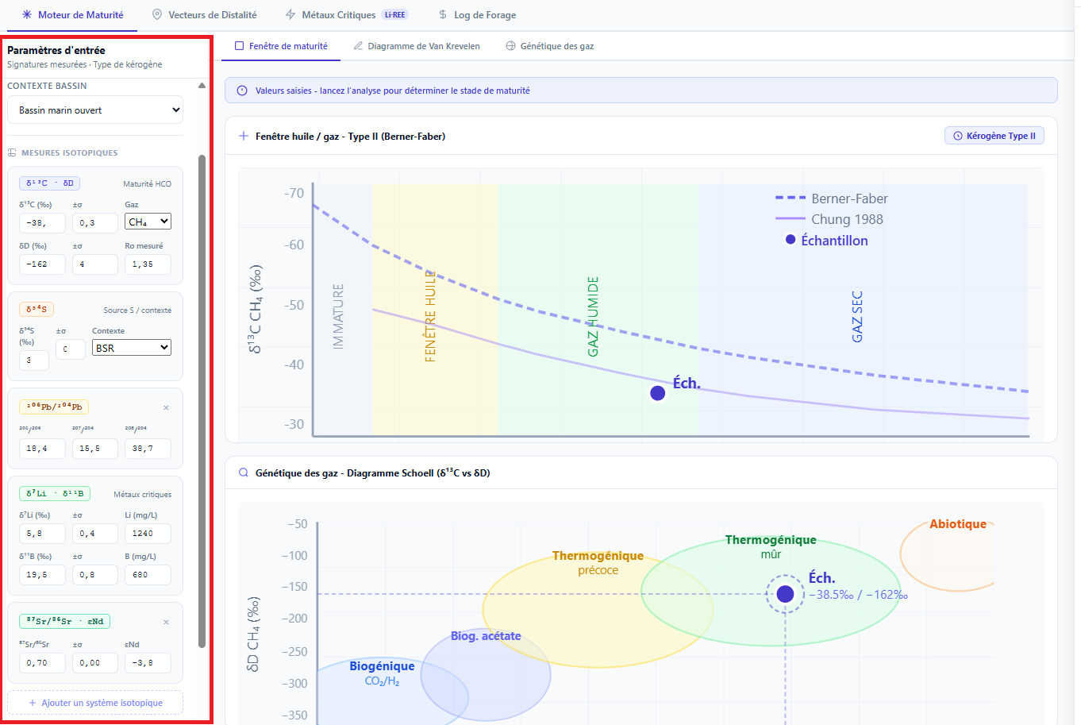Click the plus icon beside Fenêtre huile / gaz

[244, 136]
